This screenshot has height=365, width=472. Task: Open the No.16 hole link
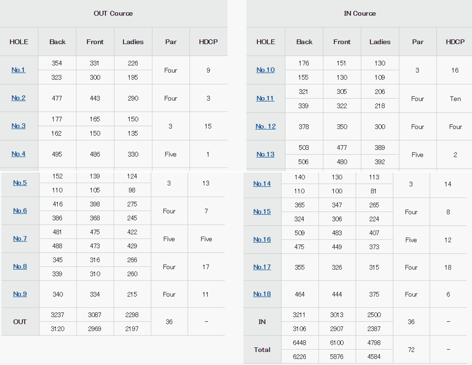pyautogui.click(x=262, y=240)
